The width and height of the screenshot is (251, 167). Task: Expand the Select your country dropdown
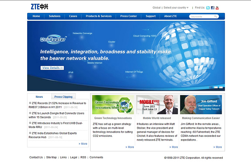click(176, 8)
